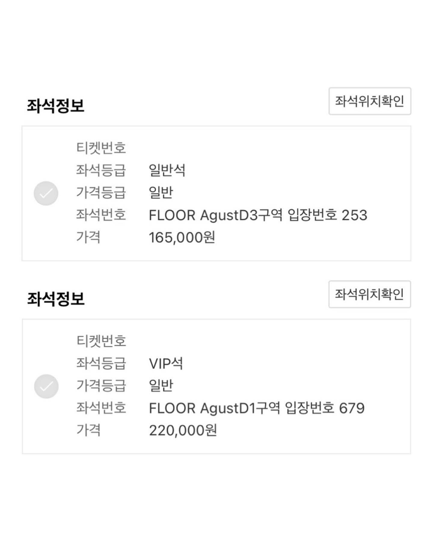This screenshot has height=541, width=433.
Task: Click 좌석번호 label in the 165,000원 ticket card
Action: 101,215
